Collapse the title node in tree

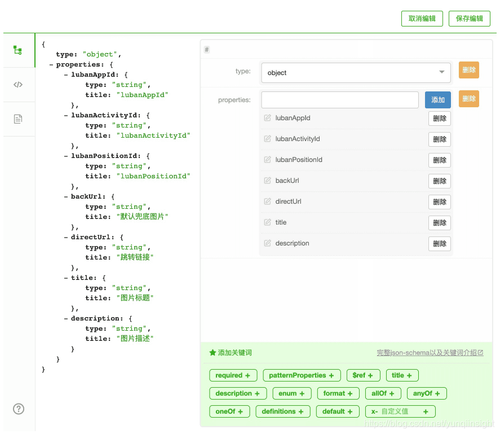[66, 278]
